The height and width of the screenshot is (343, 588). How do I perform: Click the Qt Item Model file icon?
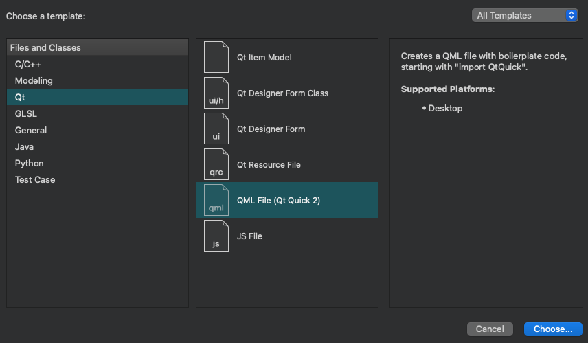tap(216, 57)
